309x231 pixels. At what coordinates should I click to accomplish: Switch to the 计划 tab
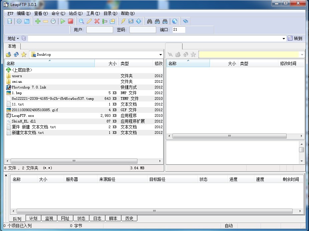click(x=33, y=218)
